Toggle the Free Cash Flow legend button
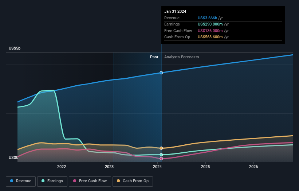 [90, 181]
